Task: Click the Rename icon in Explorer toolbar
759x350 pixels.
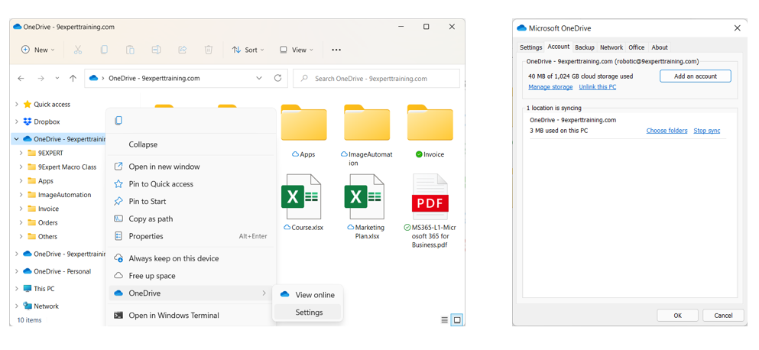Action: tap(157, 50)
